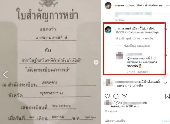Viewport: 170px width, 124px height.
Task: Collapse replies with ซ่อนข้อความตอบกลับ
Action: coord(137,46)
